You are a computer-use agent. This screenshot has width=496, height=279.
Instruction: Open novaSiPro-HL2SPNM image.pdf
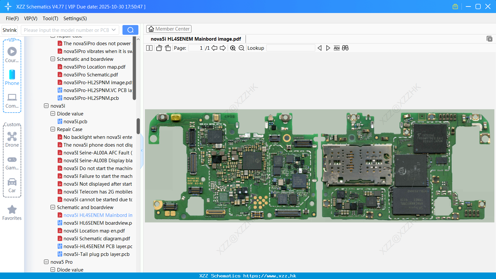click(97, 83)
